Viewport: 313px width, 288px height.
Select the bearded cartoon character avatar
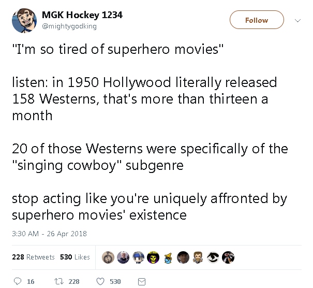[198, 257]
